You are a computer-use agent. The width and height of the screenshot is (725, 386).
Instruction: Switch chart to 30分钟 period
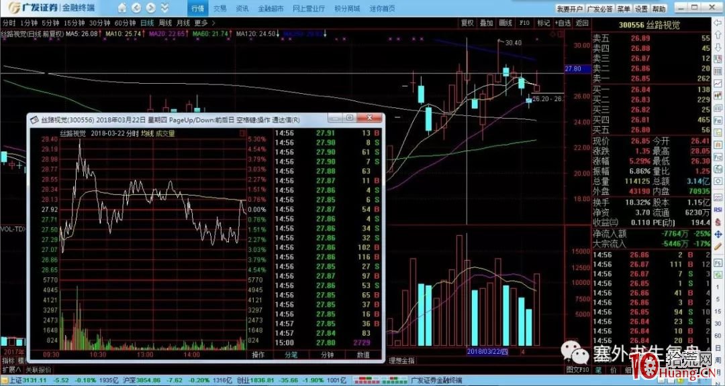pyautogui.click(x=100, y=23)
